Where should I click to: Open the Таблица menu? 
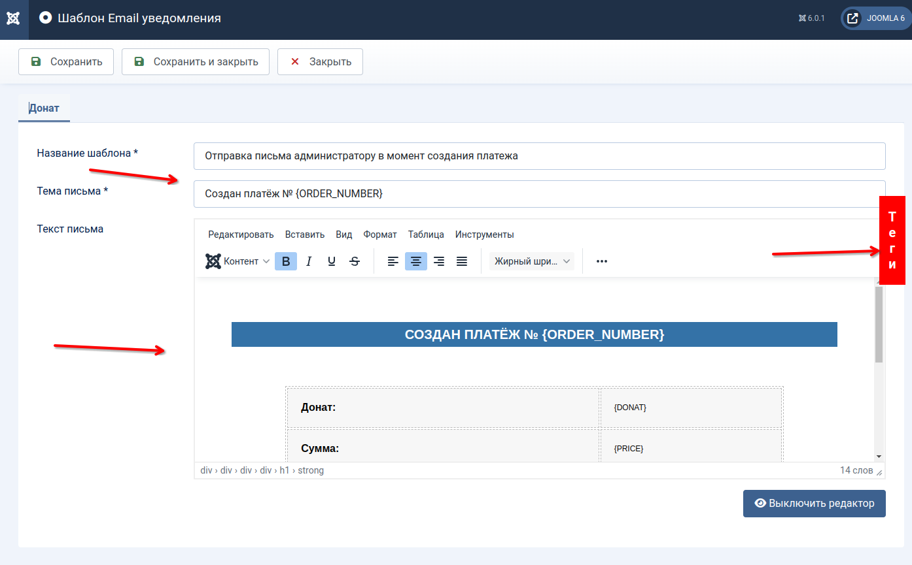point(426,234)
